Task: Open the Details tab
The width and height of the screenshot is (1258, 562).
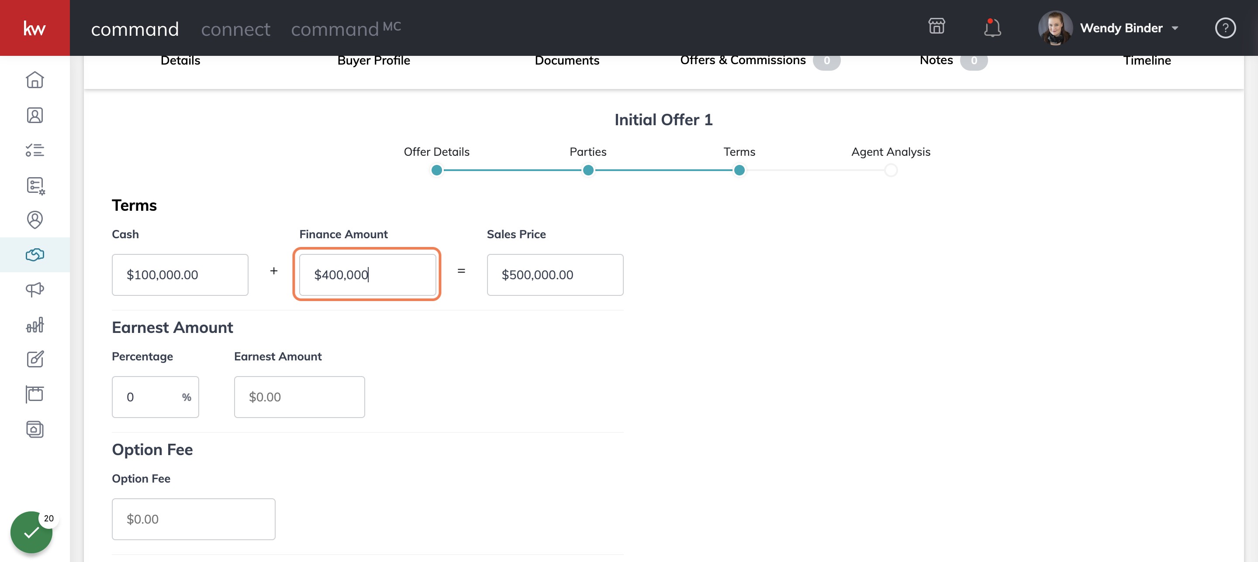Action: tap(180, 61)
